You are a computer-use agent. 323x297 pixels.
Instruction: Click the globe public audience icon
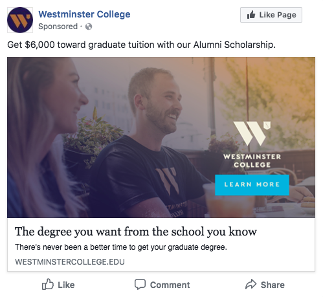tap(89, 27)
